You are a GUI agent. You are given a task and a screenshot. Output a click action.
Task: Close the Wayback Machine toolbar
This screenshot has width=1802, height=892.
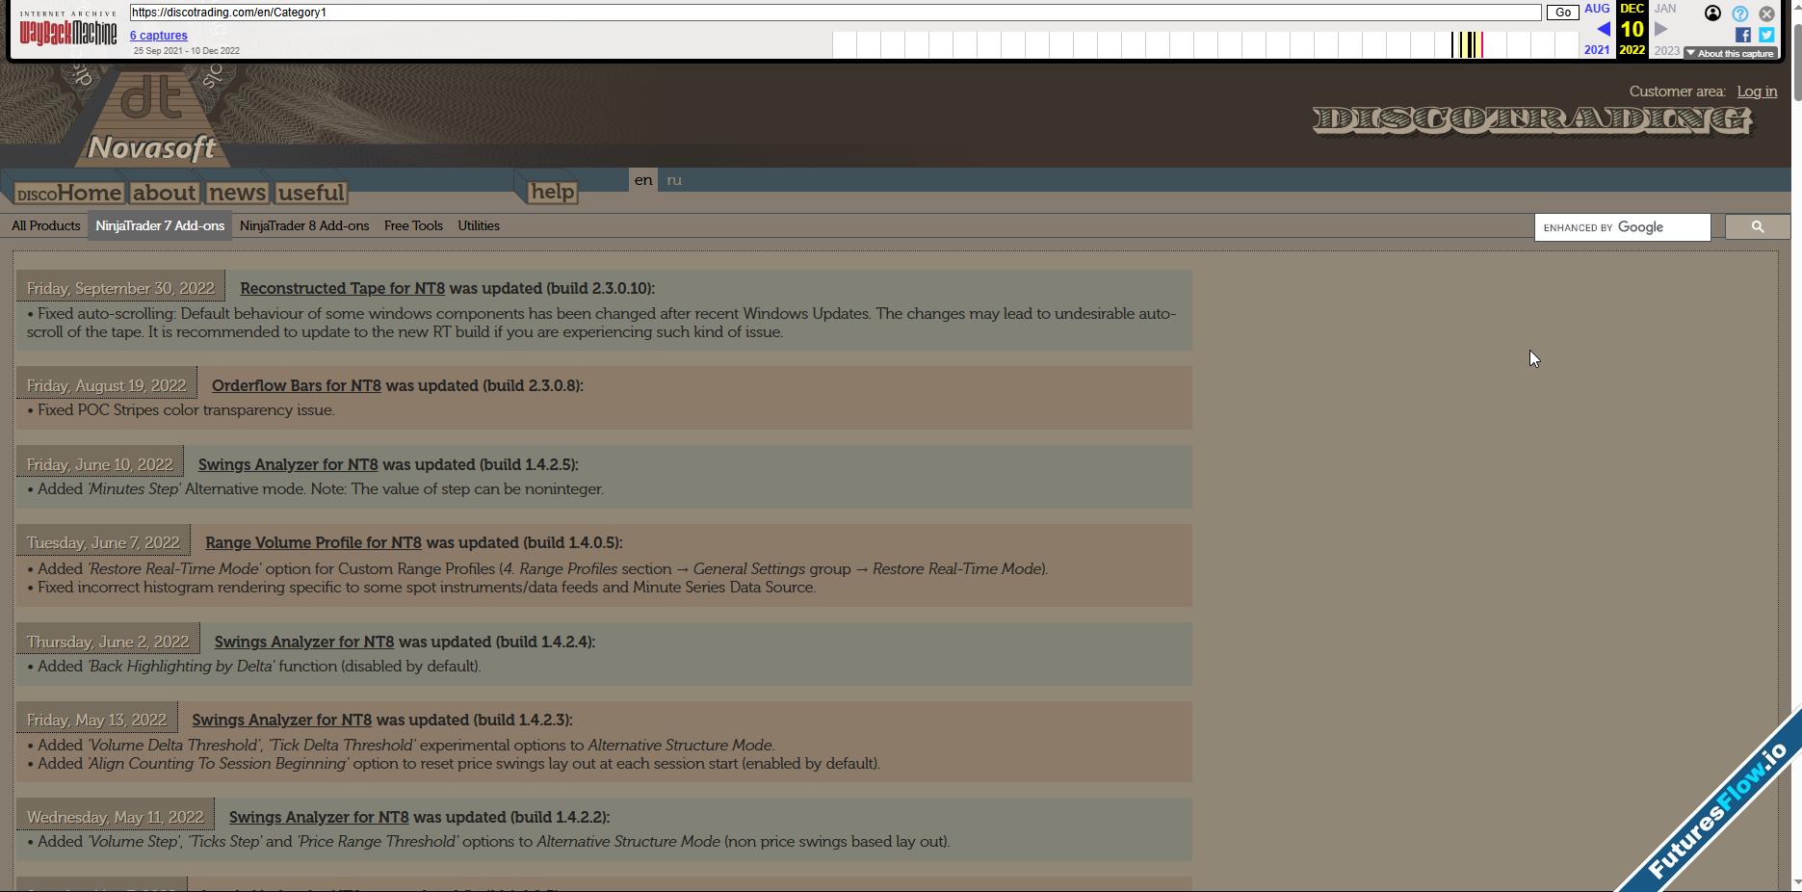tap(1766, 13)
